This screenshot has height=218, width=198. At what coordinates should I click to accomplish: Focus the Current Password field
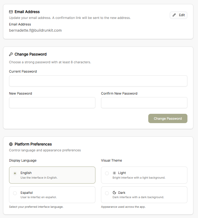click(x=98, y=81)
